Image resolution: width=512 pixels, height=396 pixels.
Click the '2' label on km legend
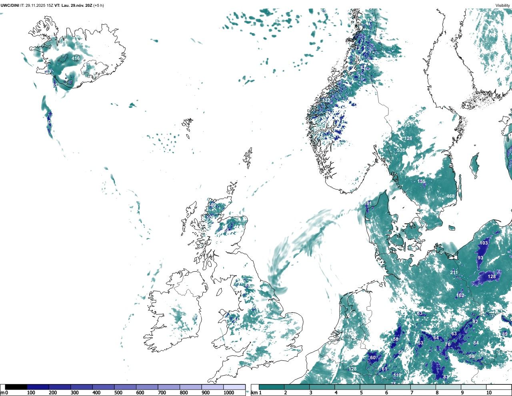(285, 393)
